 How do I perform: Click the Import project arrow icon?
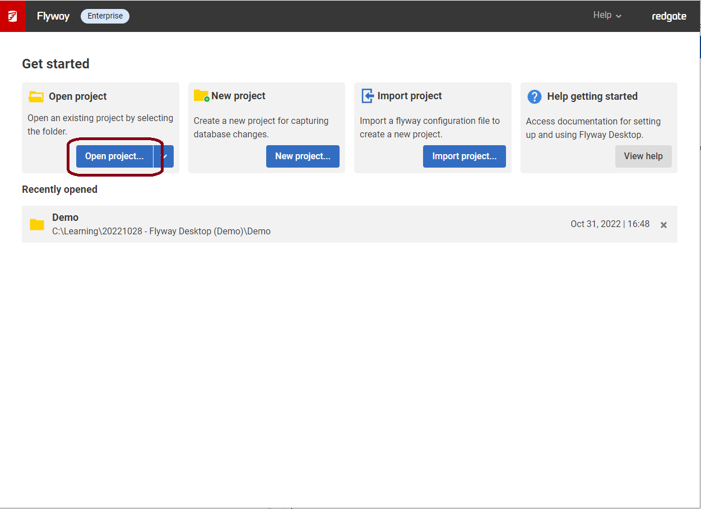[367, 96]
